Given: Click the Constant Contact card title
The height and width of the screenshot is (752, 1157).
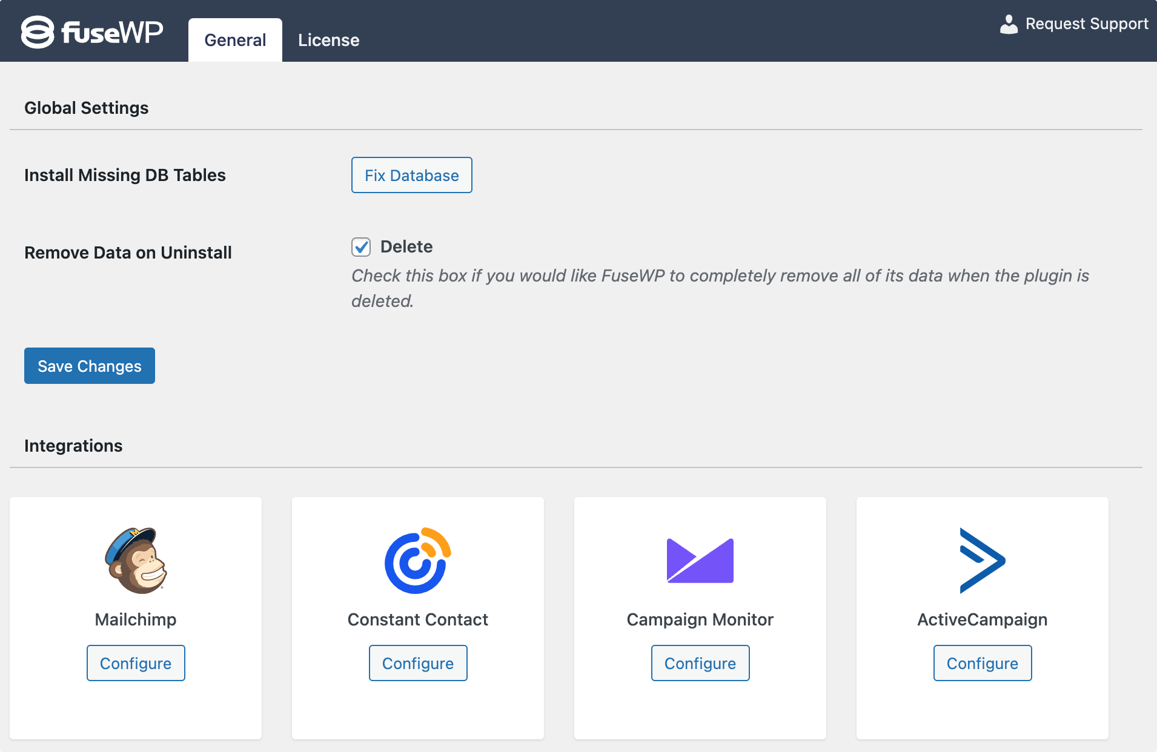Looking at the screenshot, I should click(418, 619).
